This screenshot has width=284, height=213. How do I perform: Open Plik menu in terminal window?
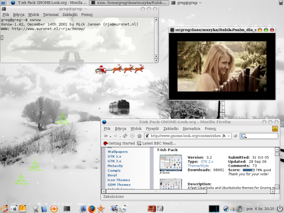(6, 15)
